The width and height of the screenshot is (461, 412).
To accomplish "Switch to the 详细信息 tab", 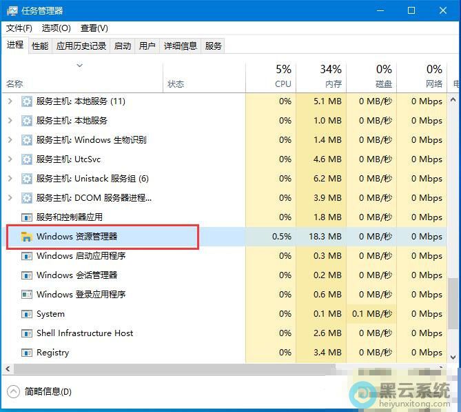I will pos(181,46).
